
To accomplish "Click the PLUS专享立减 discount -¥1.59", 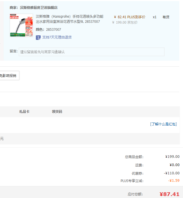I will tap(174, 181).
